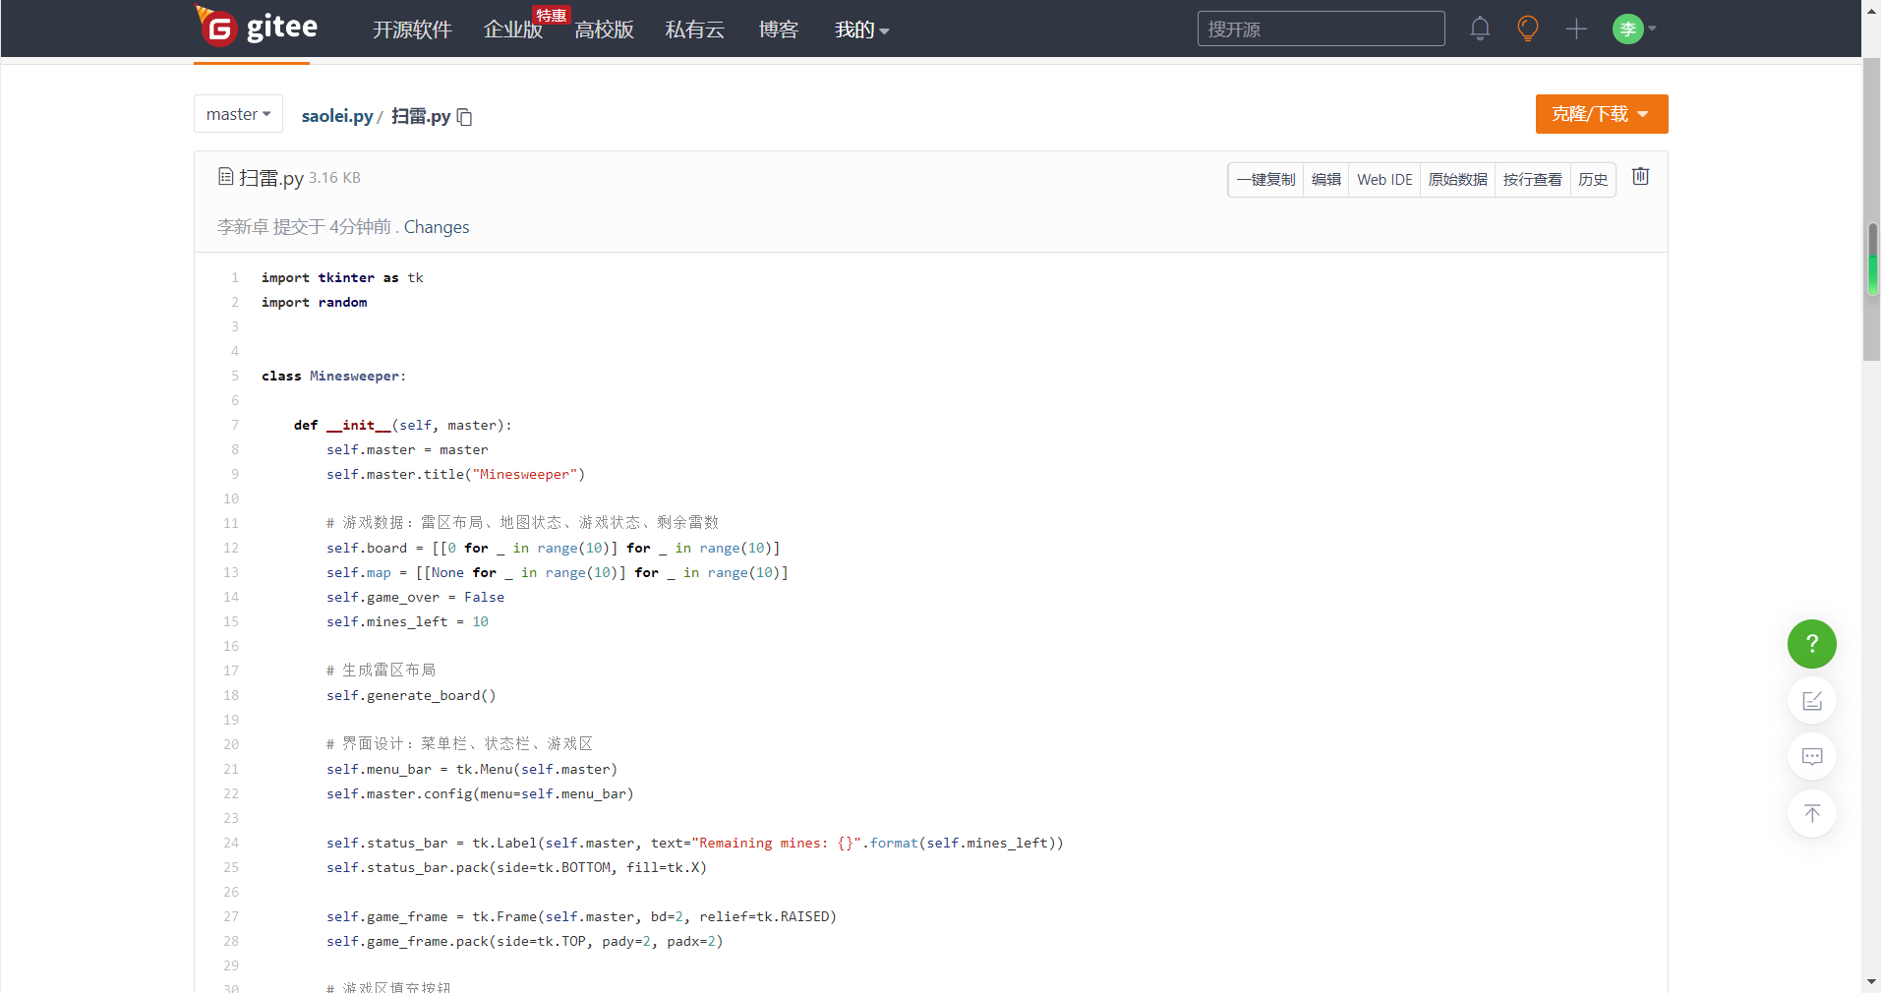Open 开源软件 in the navigation bar

click(412, 29)
